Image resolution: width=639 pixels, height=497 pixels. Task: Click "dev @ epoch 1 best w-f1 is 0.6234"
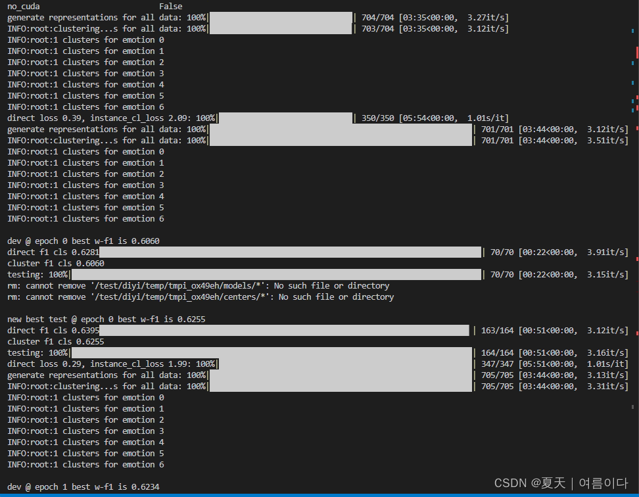(x=83, y=487)
